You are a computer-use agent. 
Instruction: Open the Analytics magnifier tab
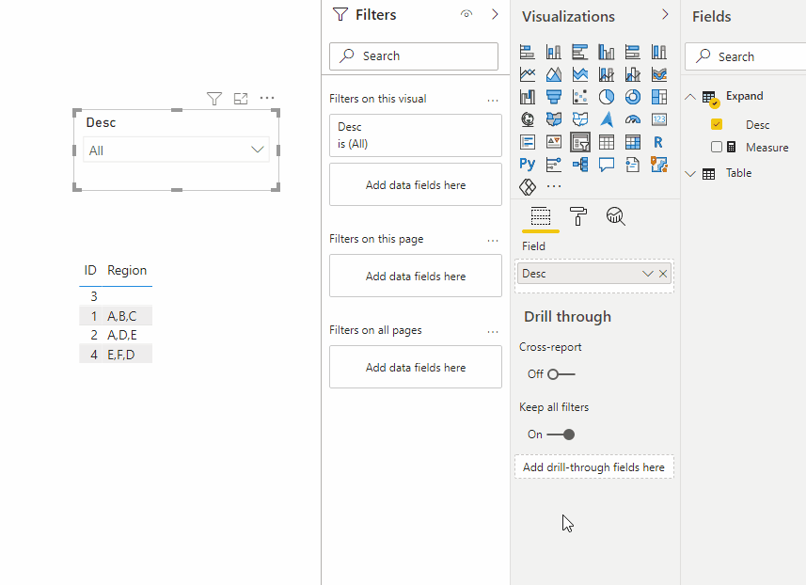pos(615,216)
